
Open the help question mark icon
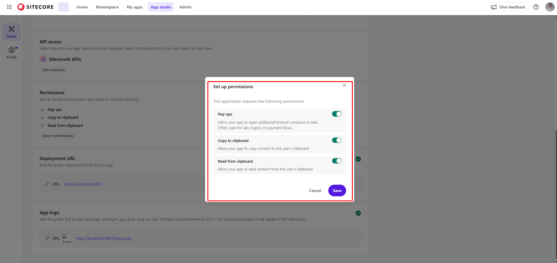point(536,7)
